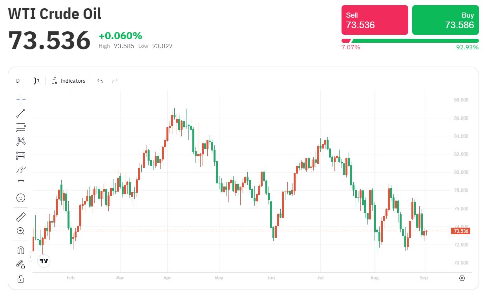Open the Fibonacci retracement tool
The height and width of the screenshot is (297, 486).
click(x=21, y=127)
